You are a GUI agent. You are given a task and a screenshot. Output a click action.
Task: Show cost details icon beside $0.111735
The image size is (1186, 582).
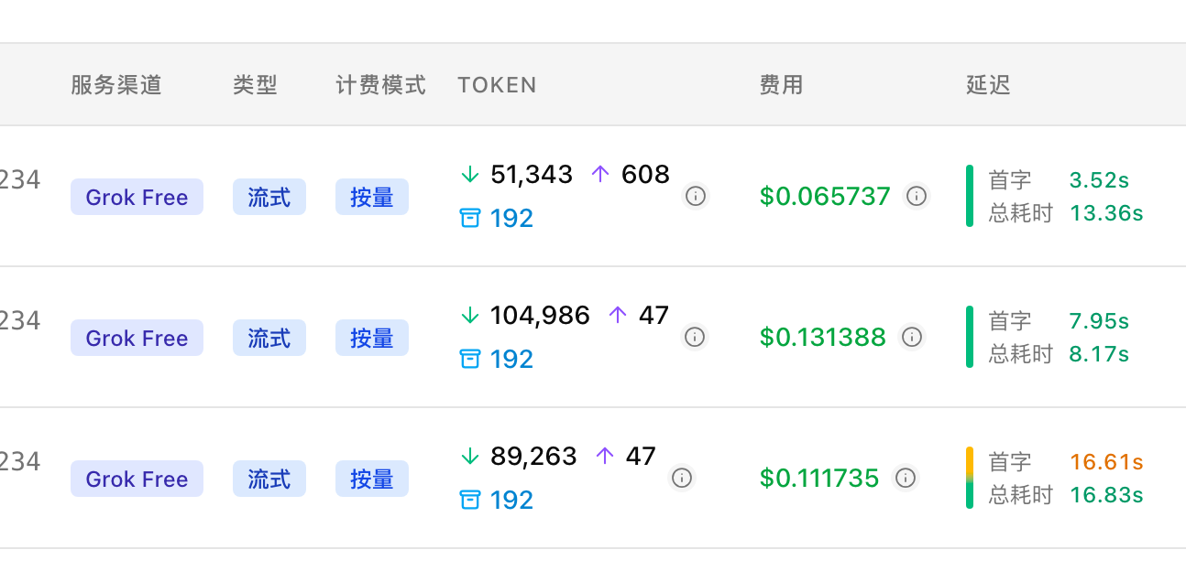pyautogui.click(x=906, y=478)
